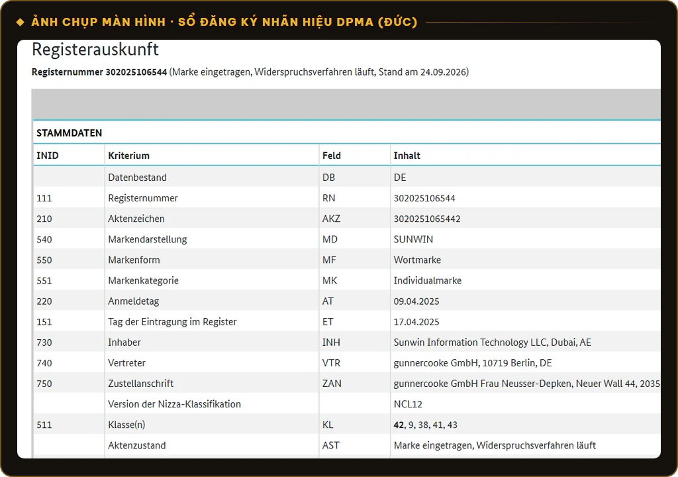Viewport: 678px width, 477px height.
Task: Click INID code 740
Action: pos(44,363)
